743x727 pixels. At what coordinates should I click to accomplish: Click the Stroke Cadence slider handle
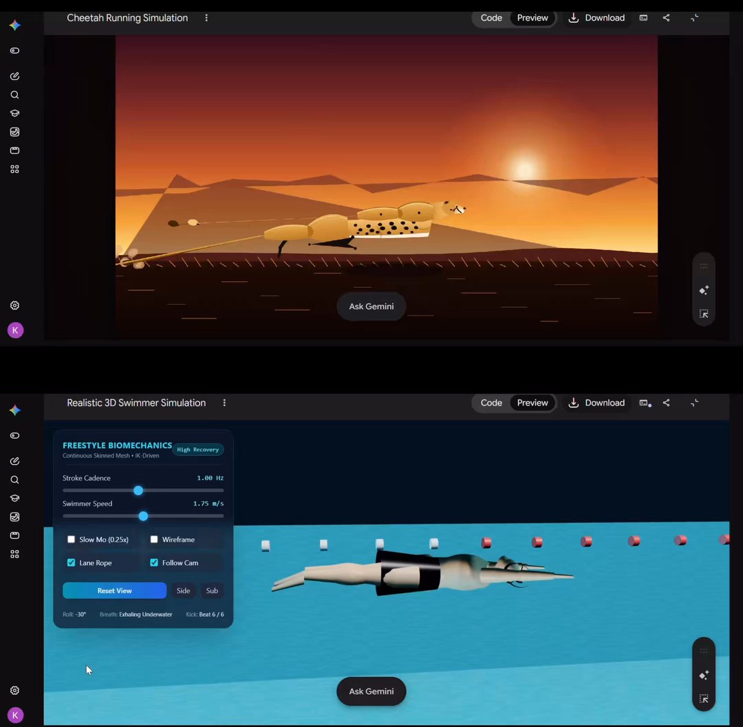[138, 490]
